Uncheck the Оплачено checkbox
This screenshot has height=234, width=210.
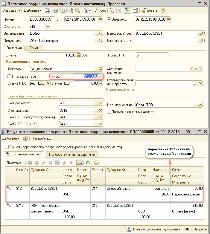[x=109, y=19]
